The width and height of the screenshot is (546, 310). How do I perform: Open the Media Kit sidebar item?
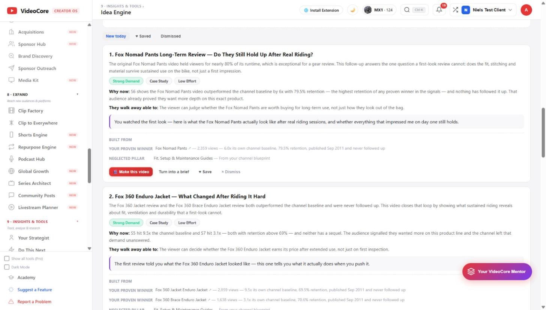pos(28,80)
